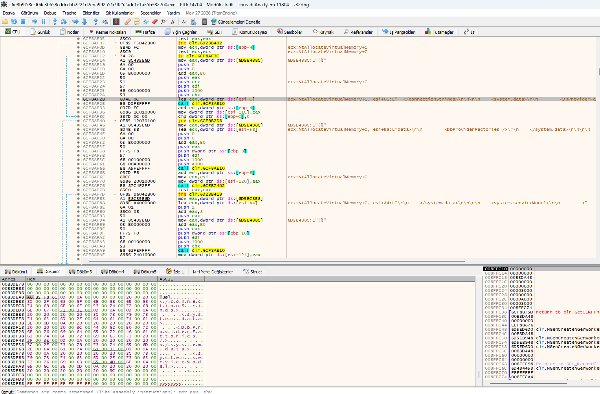Select the Döküm3 dump tab
600x394 pixels.
[81, 271]
